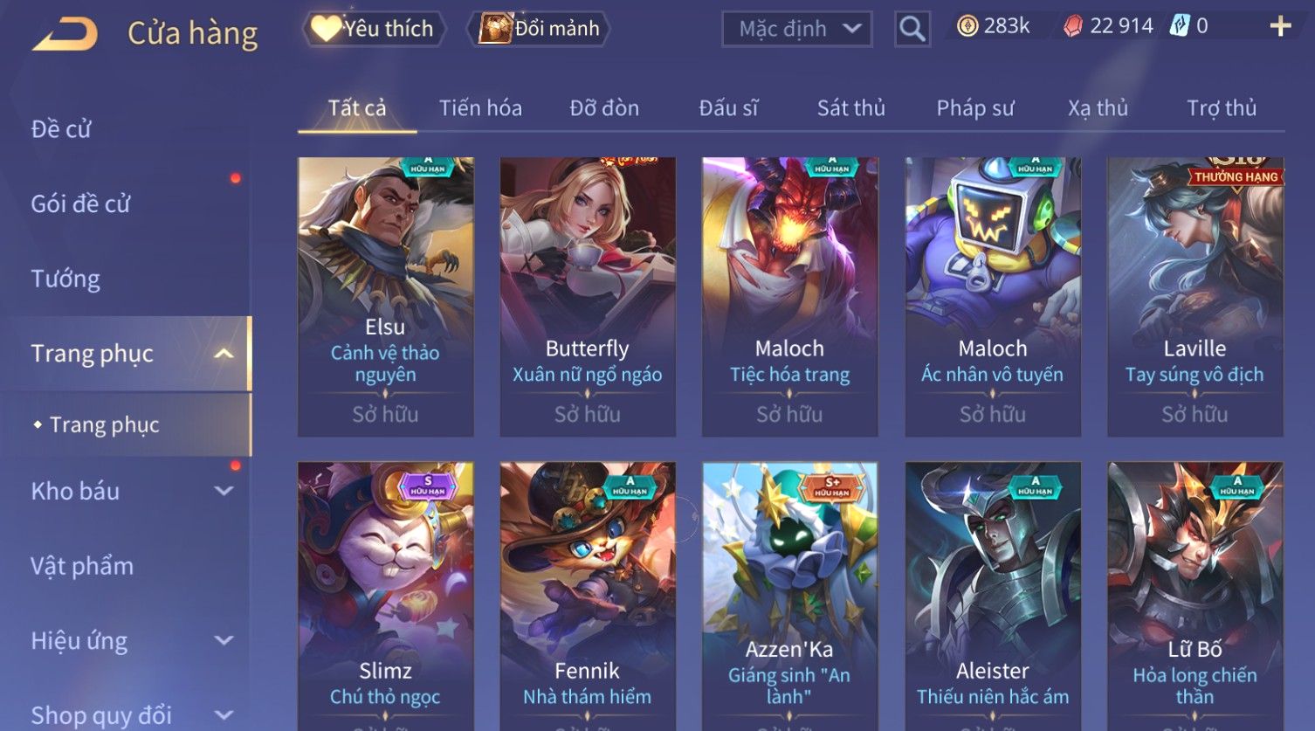Image resolution: width=1315 pixels, height=731 pixels.
Task: Switch to the Sát thủ tab
Action: pos(850,108)
